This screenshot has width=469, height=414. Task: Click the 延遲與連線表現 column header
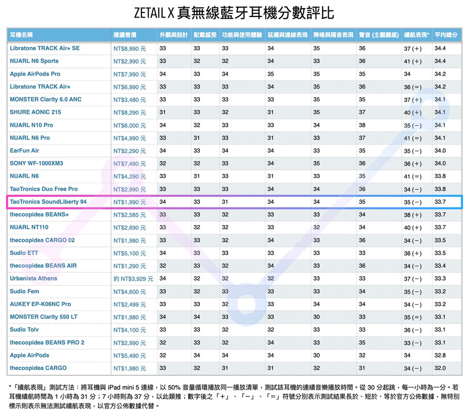click(287, 35)
